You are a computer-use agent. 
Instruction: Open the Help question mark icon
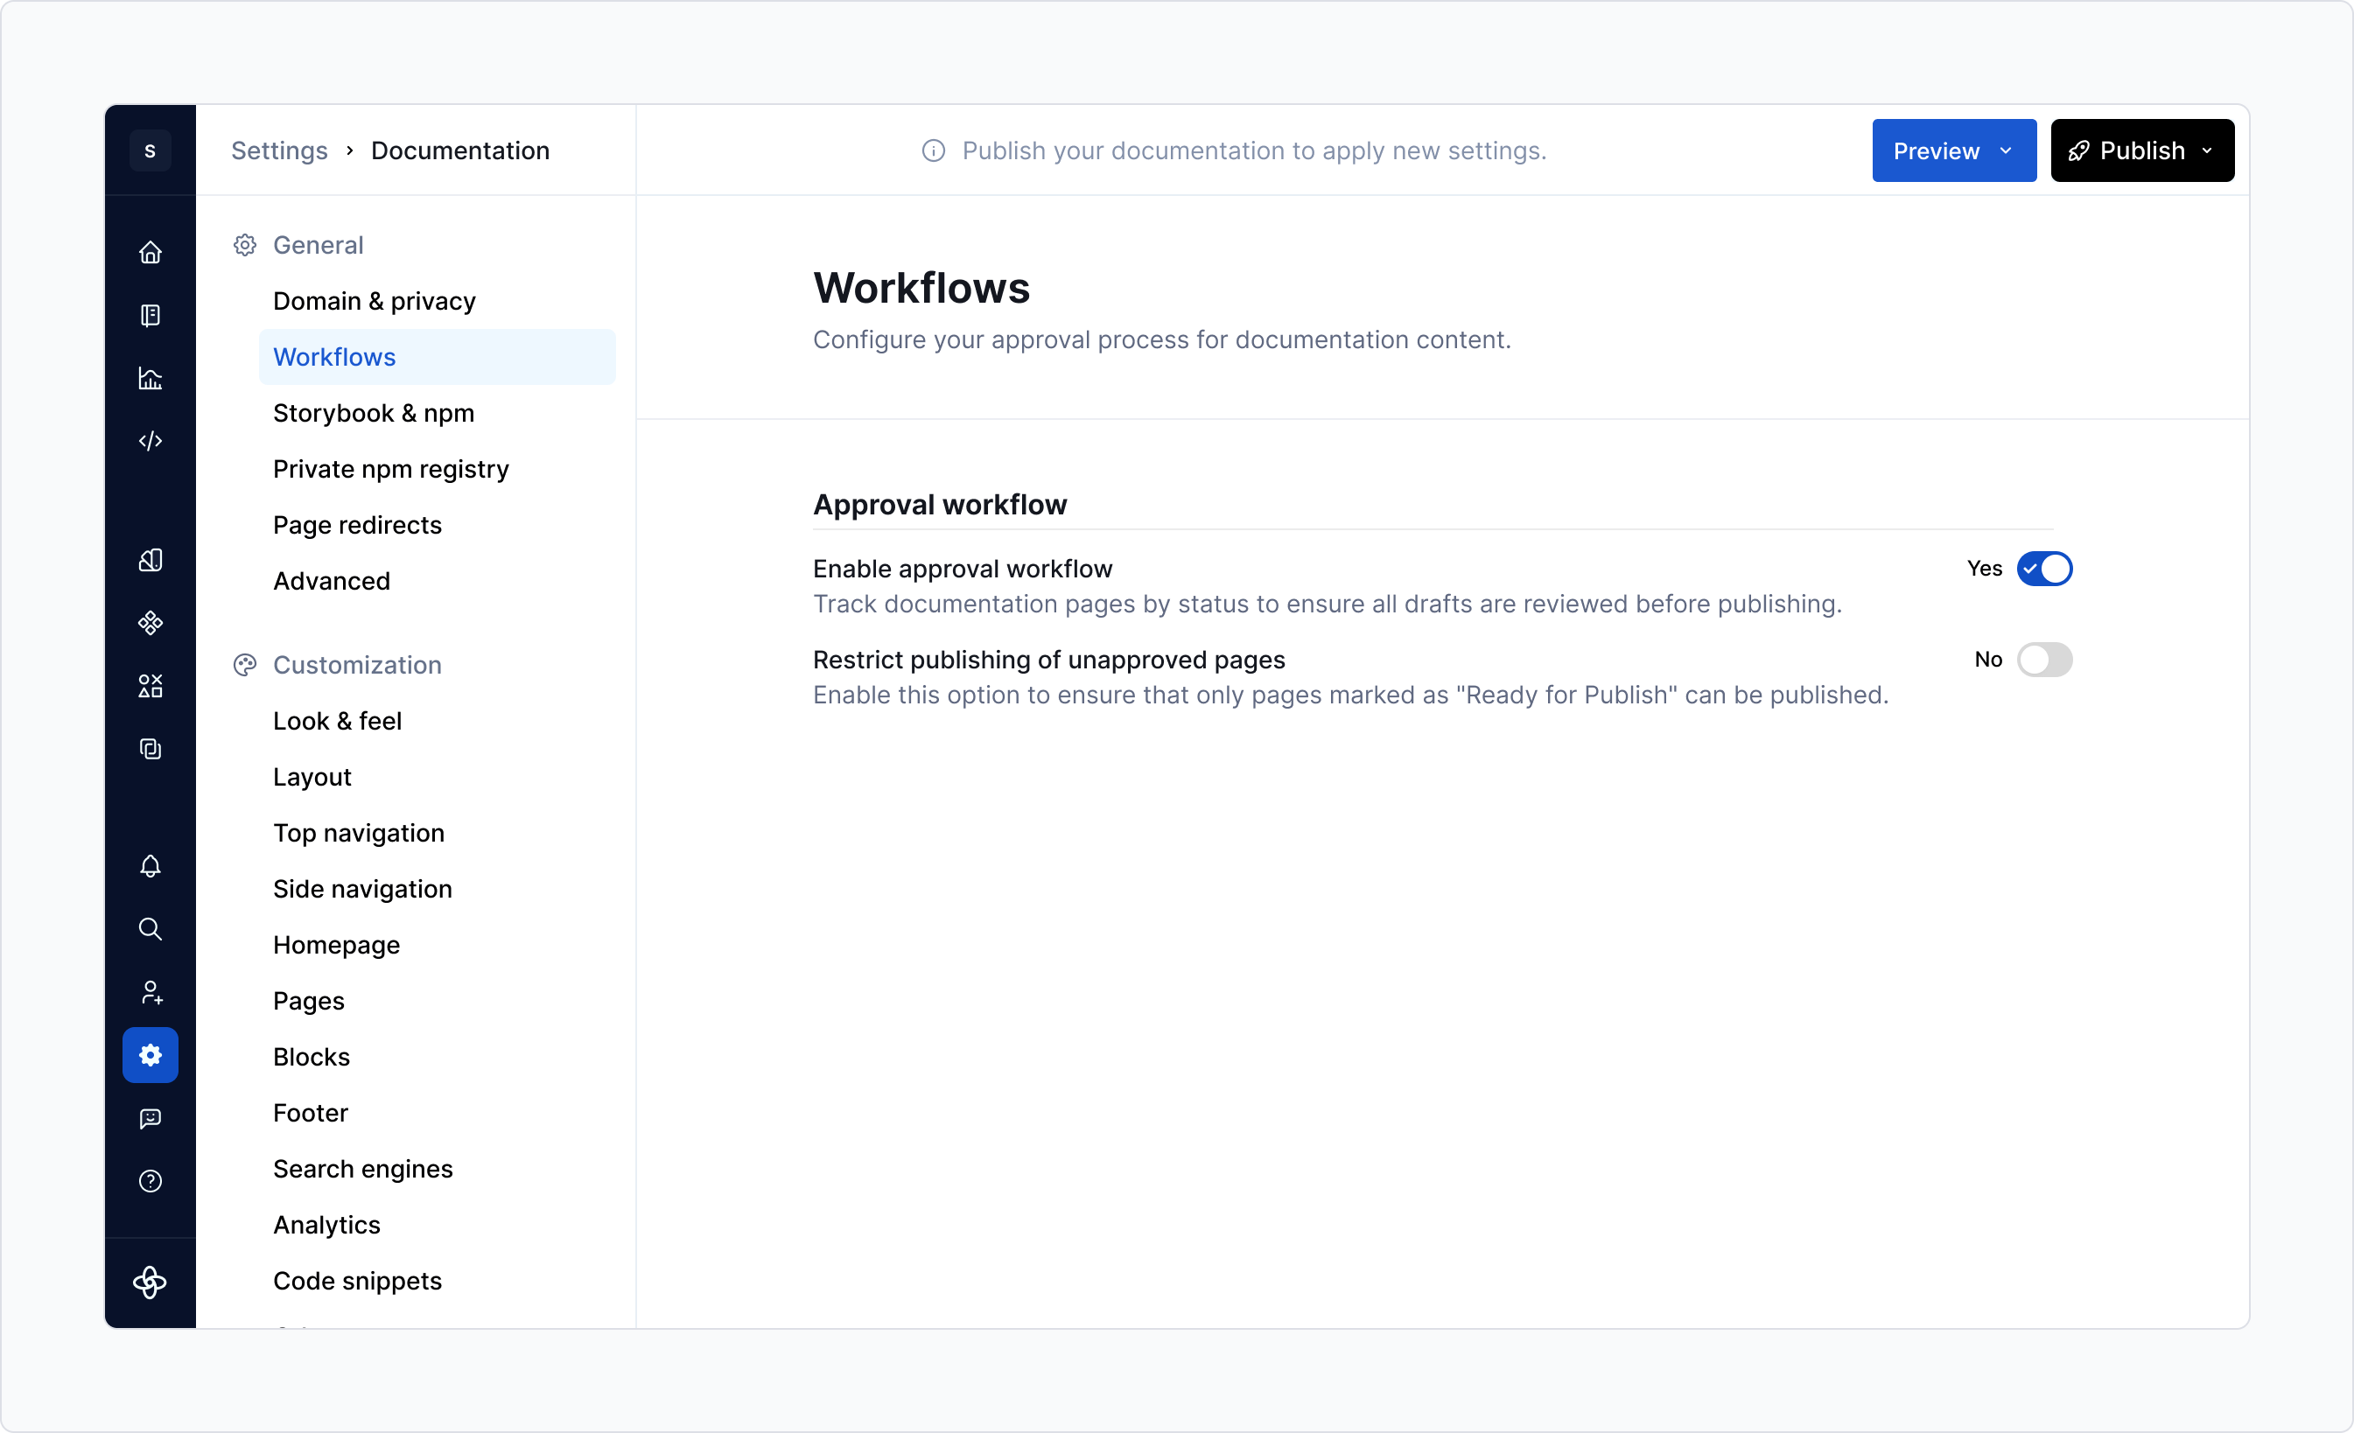(x=151, y=1181)
